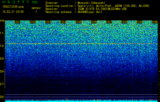Click the 2332 time marker
The width and height of the screenshot is (160, 102).
[x=33, y=22]
